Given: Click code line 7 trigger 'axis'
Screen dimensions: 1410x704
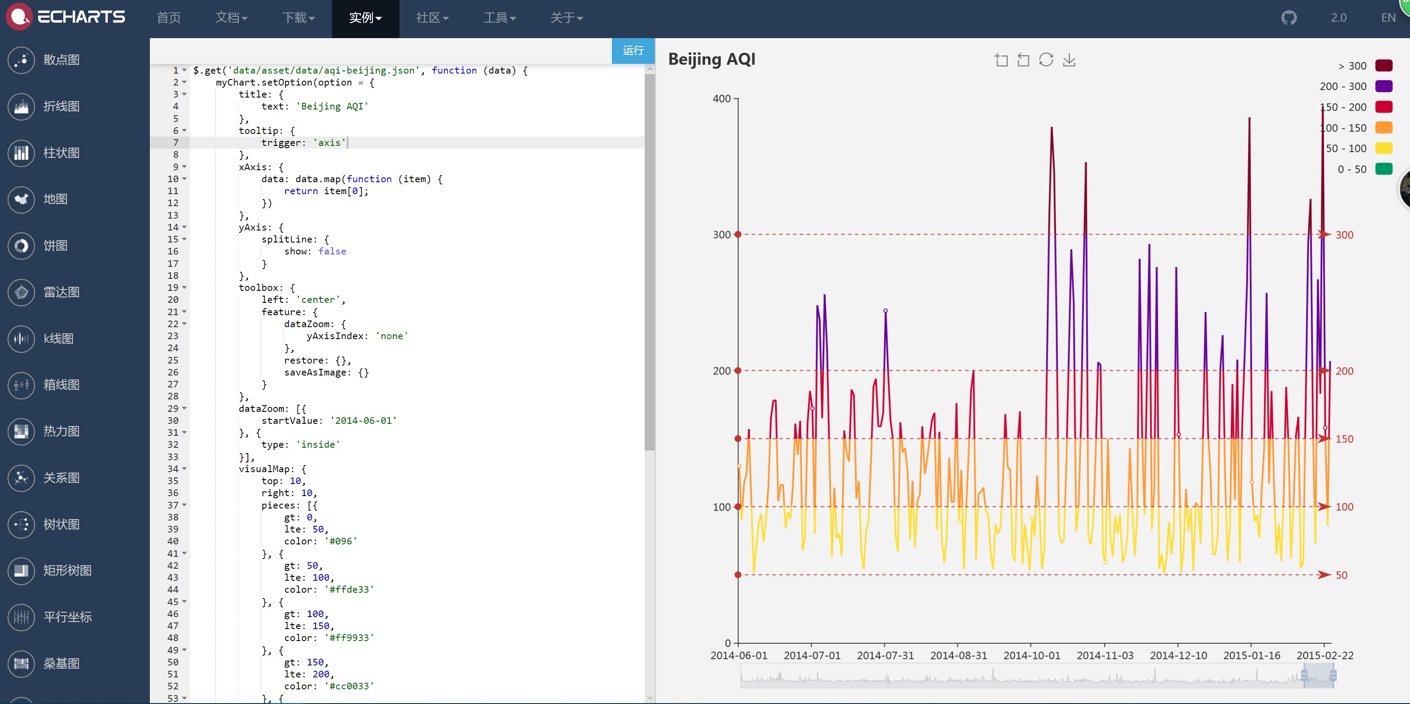Looking at the screenshot, I should (304, 143).
